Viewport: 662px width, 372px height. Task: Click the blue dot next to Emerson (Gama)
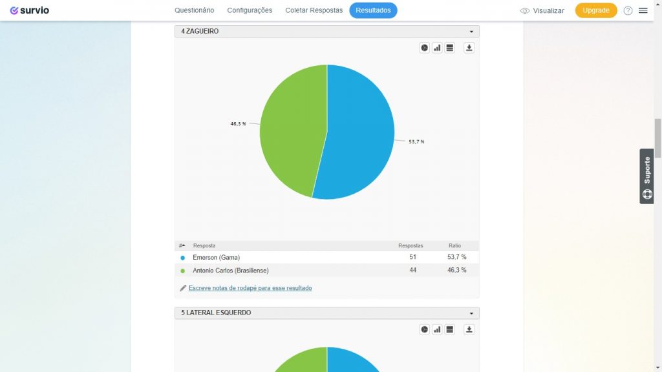coord(183,258)
